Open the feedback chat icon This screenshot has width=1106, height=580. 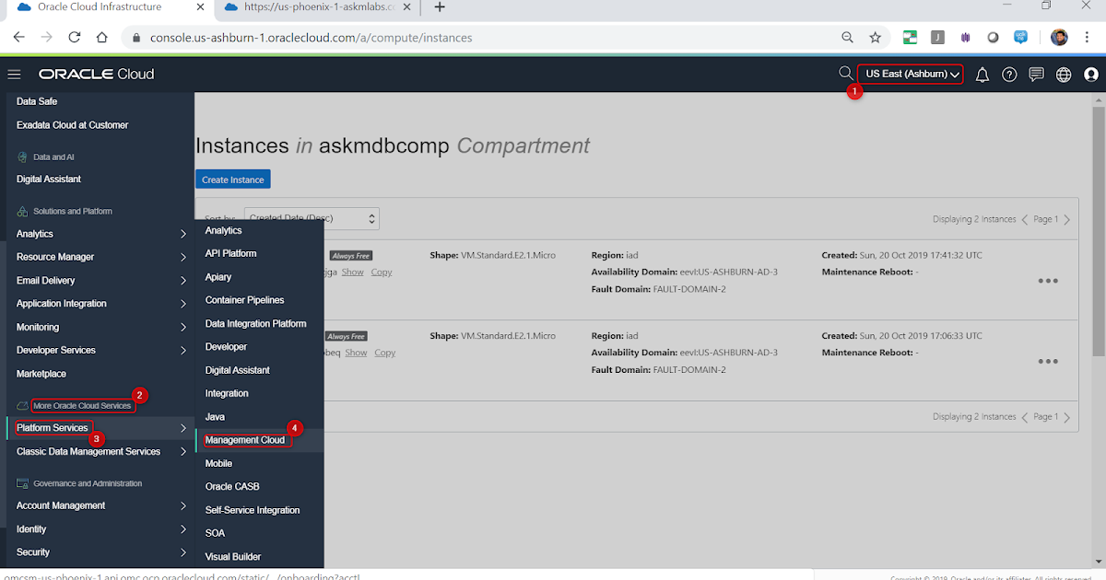point(1036,73)
